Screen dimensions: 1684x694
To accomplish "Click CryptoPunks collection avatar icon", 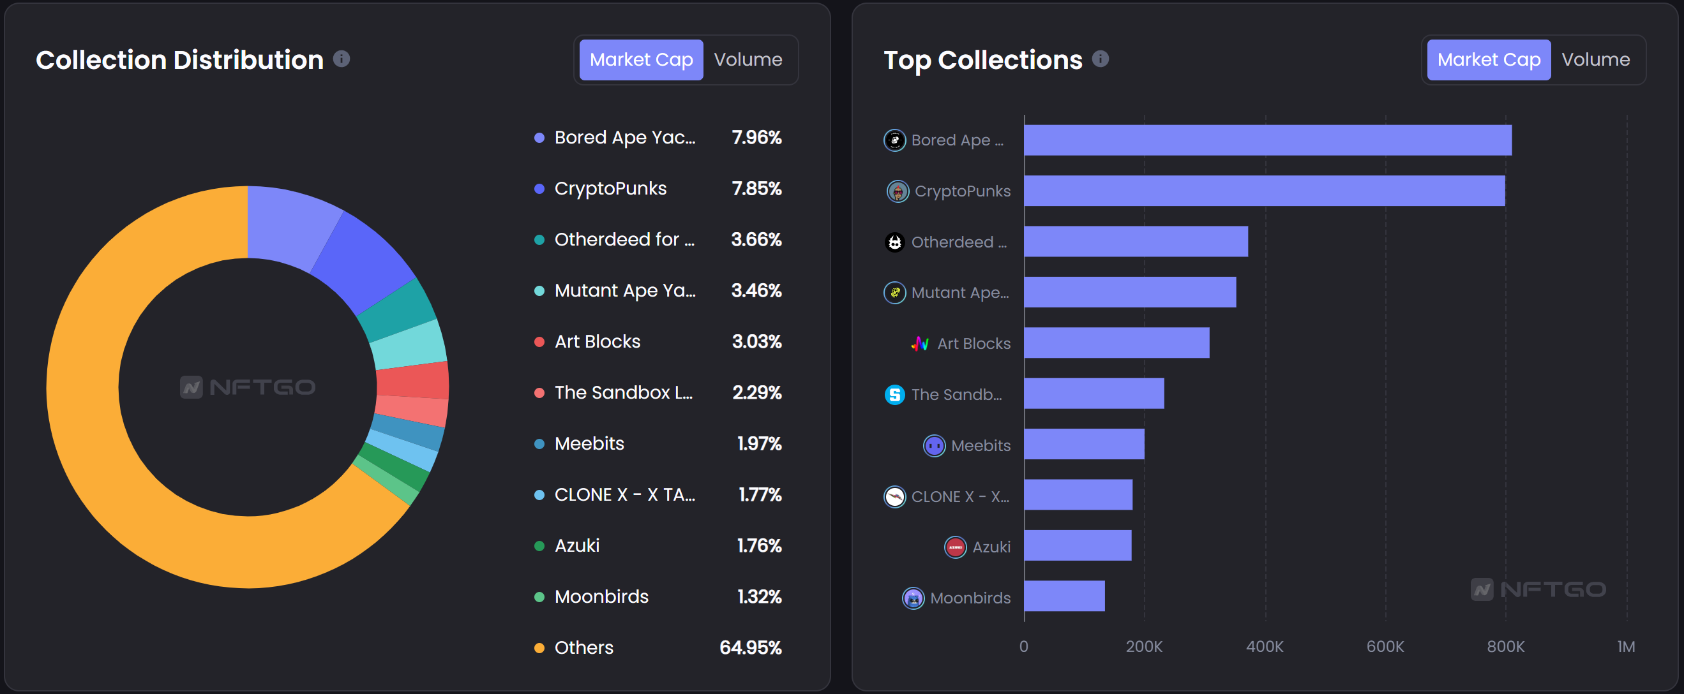I will [x=898, y=191].
